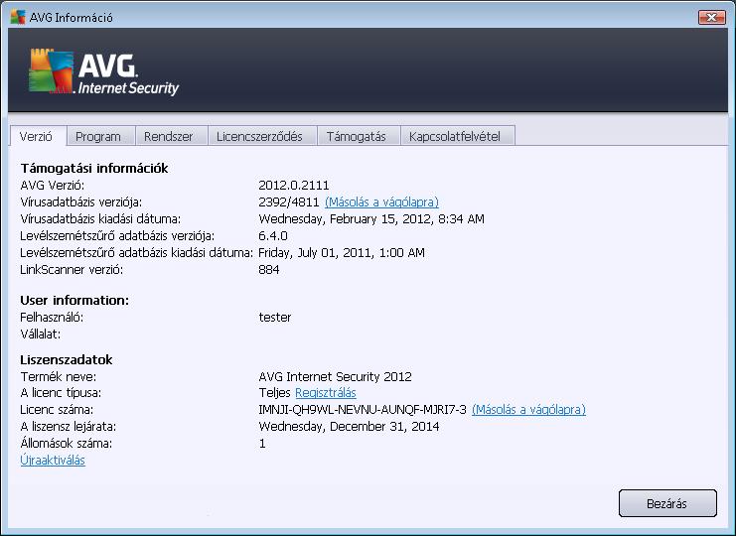Viewport: 736px width, 536px height.
Task: Click the licence number IMNJI-QH9WL-NEVNU-AUNQF-MJRI7-3
Action: click(363, 409)
